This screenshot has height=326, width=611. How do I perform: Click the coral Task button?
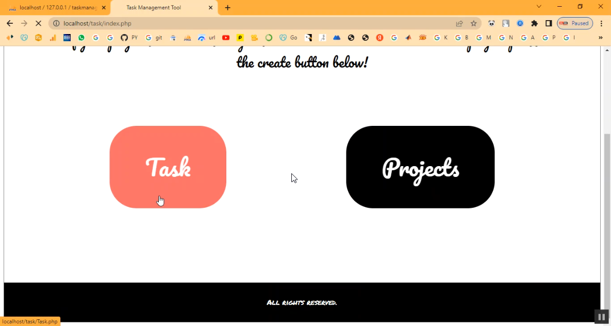(x=168, y=167)
